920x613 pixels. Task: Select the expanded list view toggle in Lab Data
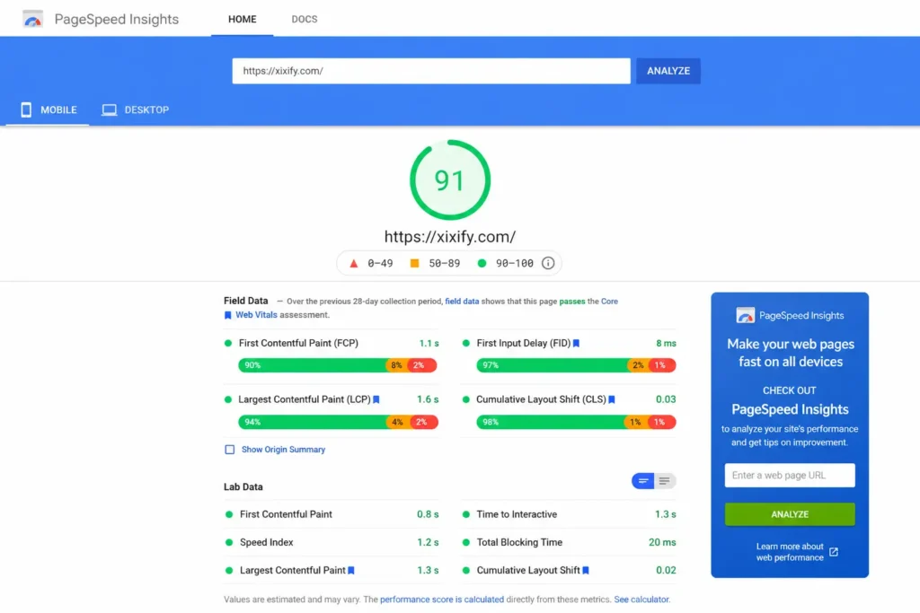pos(664,481)
